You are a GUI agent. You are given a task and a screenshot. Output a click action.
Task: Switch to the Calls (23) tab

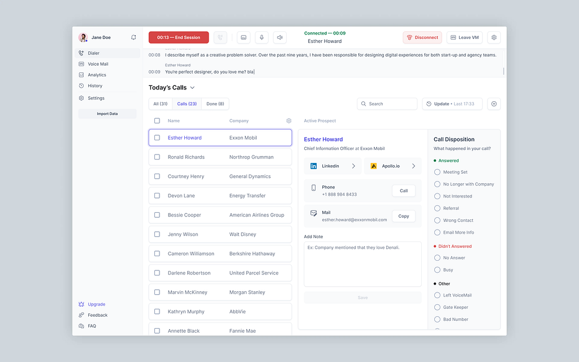pos(187,104)
